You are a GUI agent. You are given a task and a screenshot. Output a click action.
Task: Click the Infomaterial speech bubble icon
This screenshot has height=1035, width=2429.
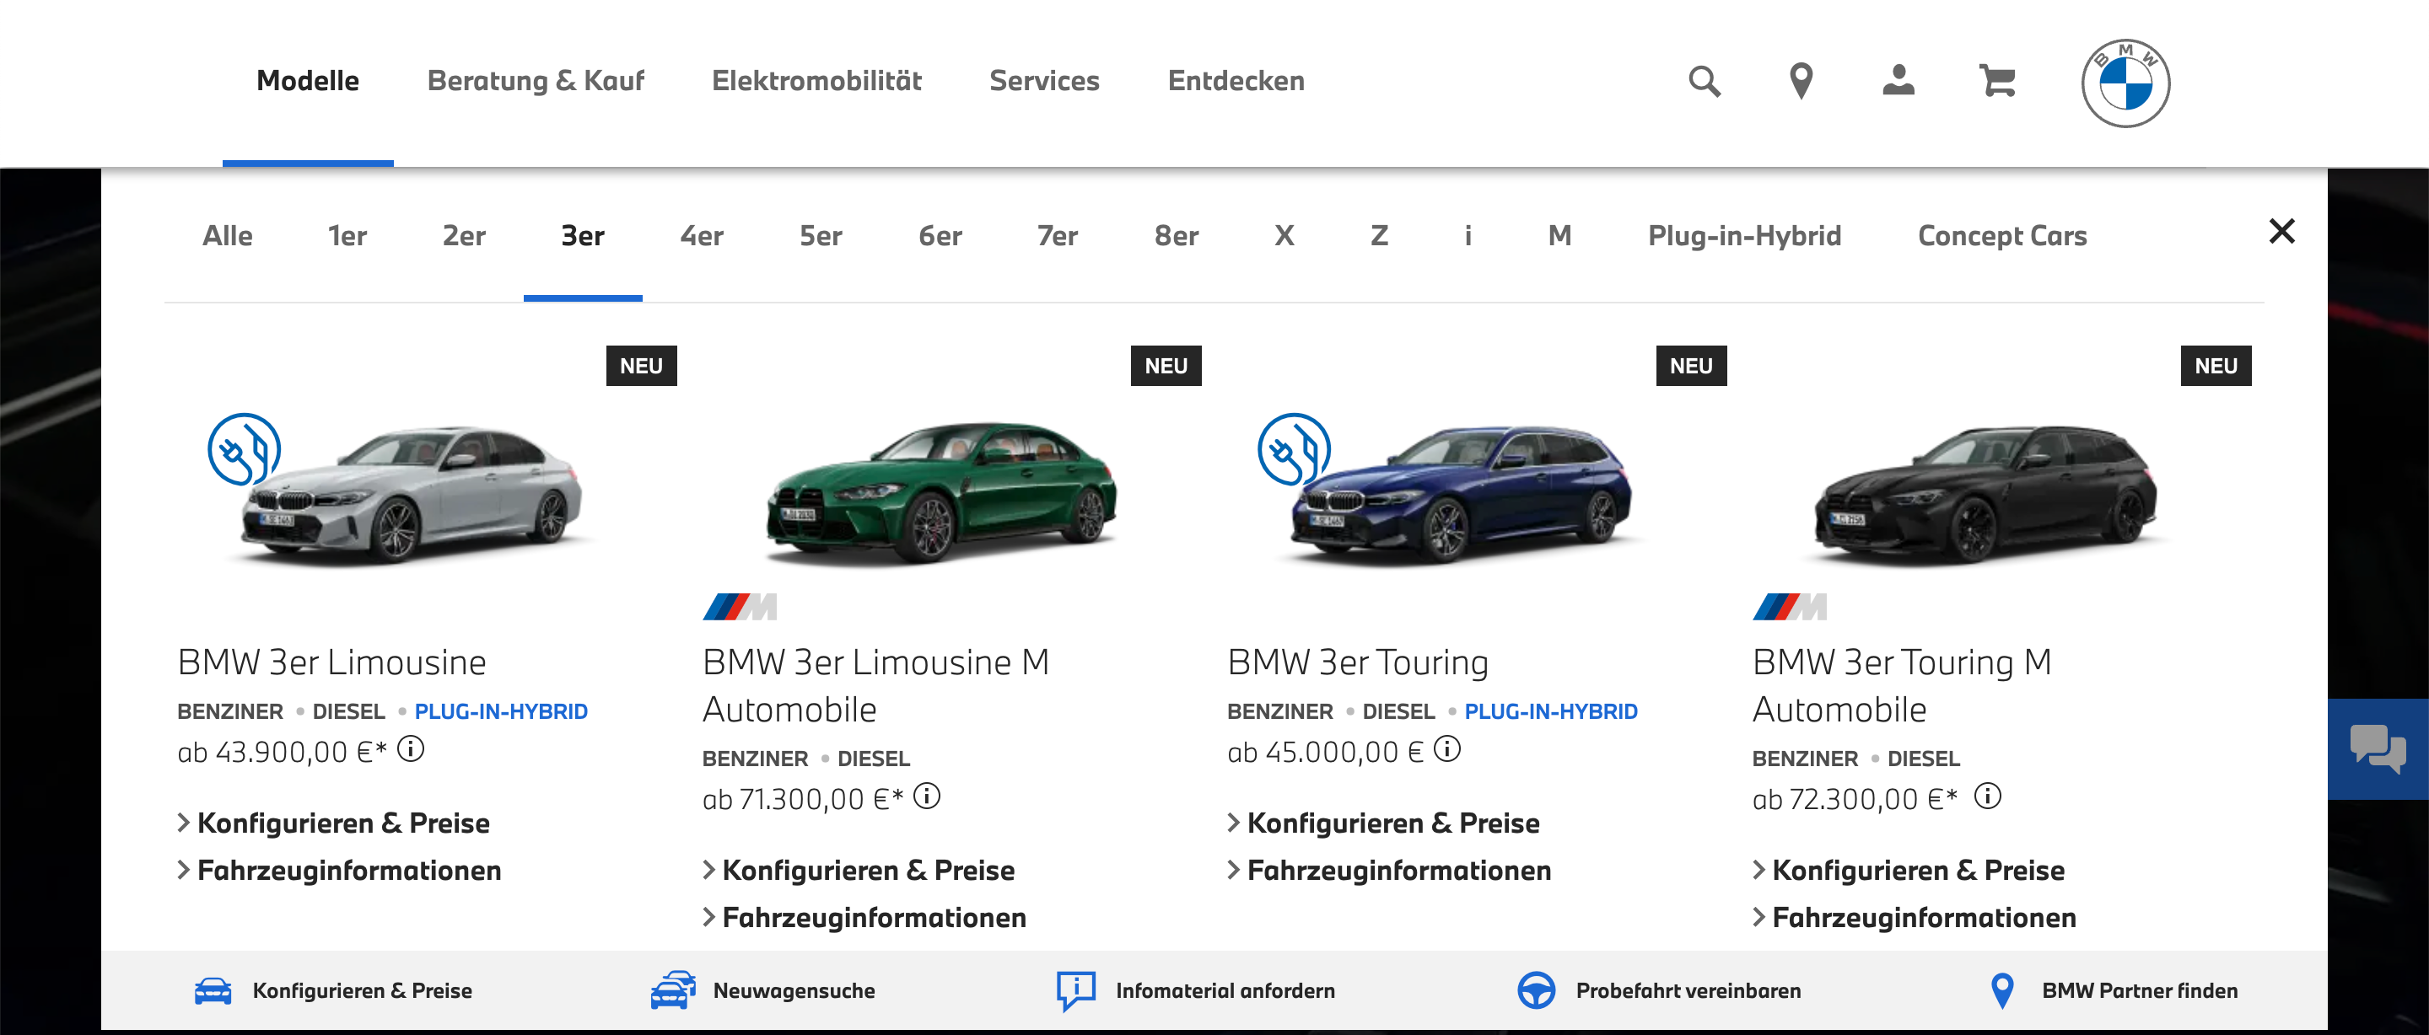click(1076, 990)
